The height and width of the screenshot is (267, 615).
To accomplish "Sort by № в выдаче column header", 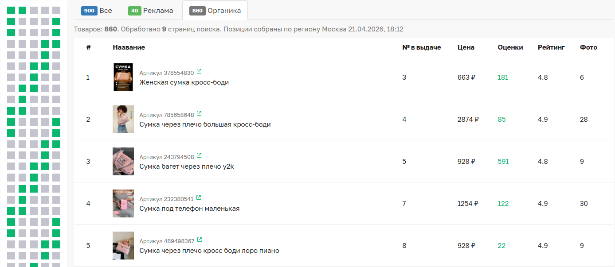I will [422, 47].
